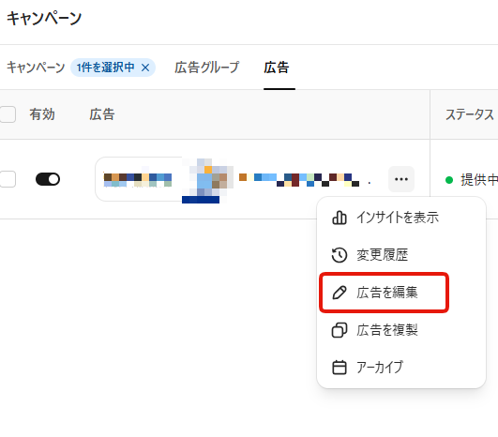
Task: Click the bar chart icon for insights
Action: (x=340, y=218)
